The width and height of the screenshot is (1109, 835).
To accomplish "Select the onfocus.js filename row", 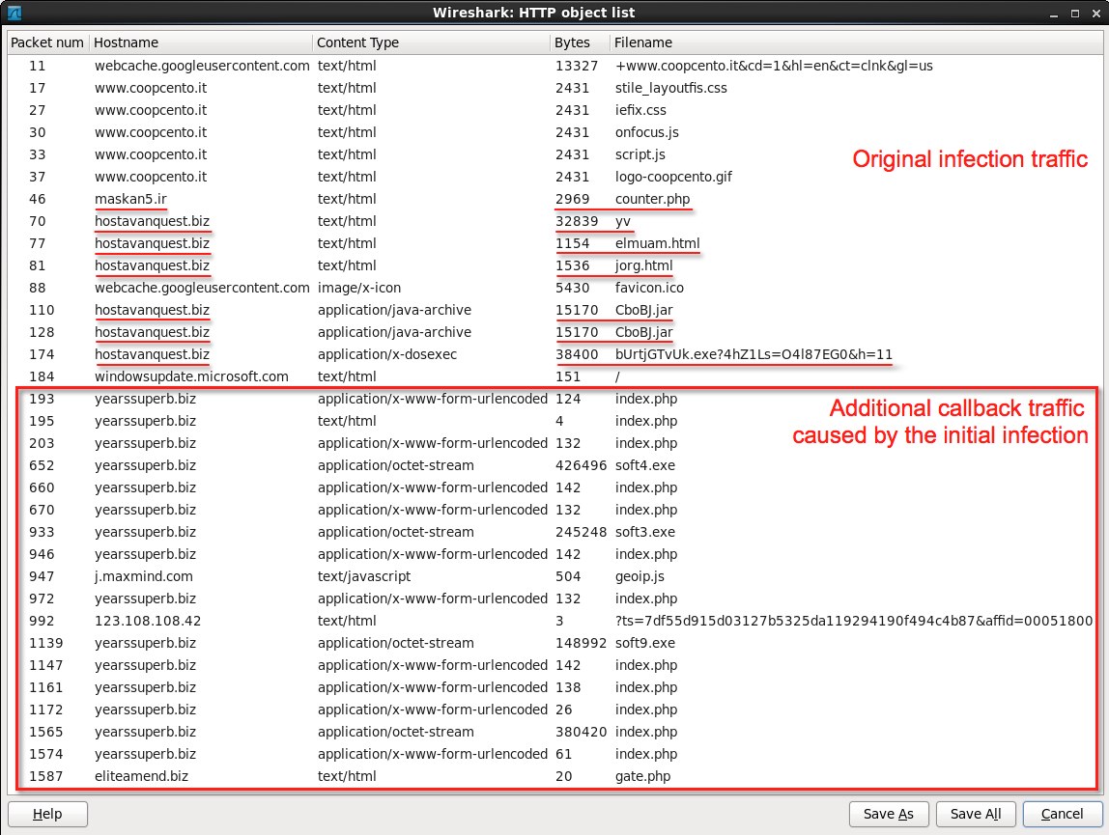I will point(554,132).
